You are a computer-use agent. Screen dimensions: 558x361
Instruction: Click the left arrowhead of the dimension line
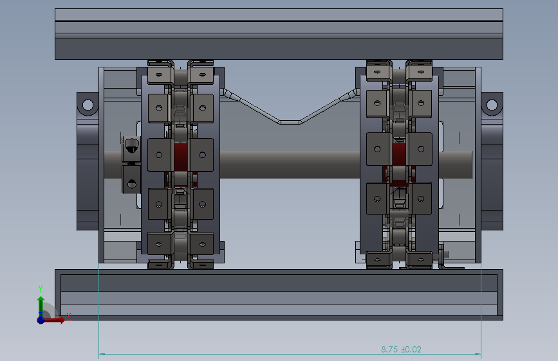[x=102, y=354]
